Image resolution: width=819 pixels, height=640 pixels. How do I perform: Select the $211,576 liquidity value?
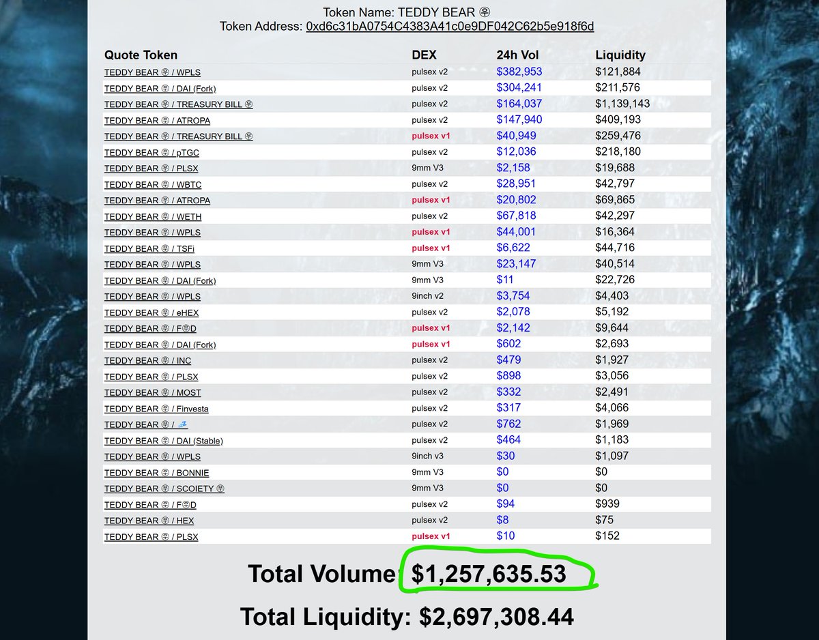(618, 87)
